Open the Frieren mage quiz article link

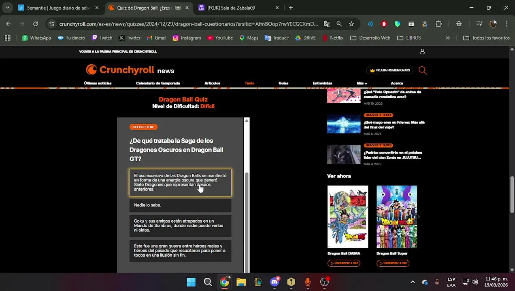pos(394,124)
